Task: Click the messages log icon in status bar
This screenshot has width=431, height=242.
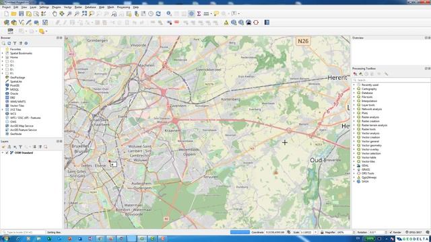Action: coord(428,233)
